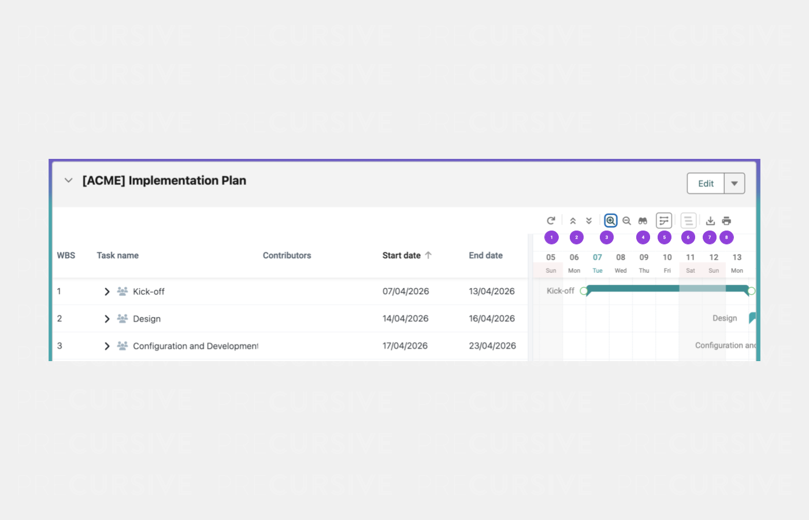
Task: Zoom in on the Gantt timeline
Action: (611, 221)
